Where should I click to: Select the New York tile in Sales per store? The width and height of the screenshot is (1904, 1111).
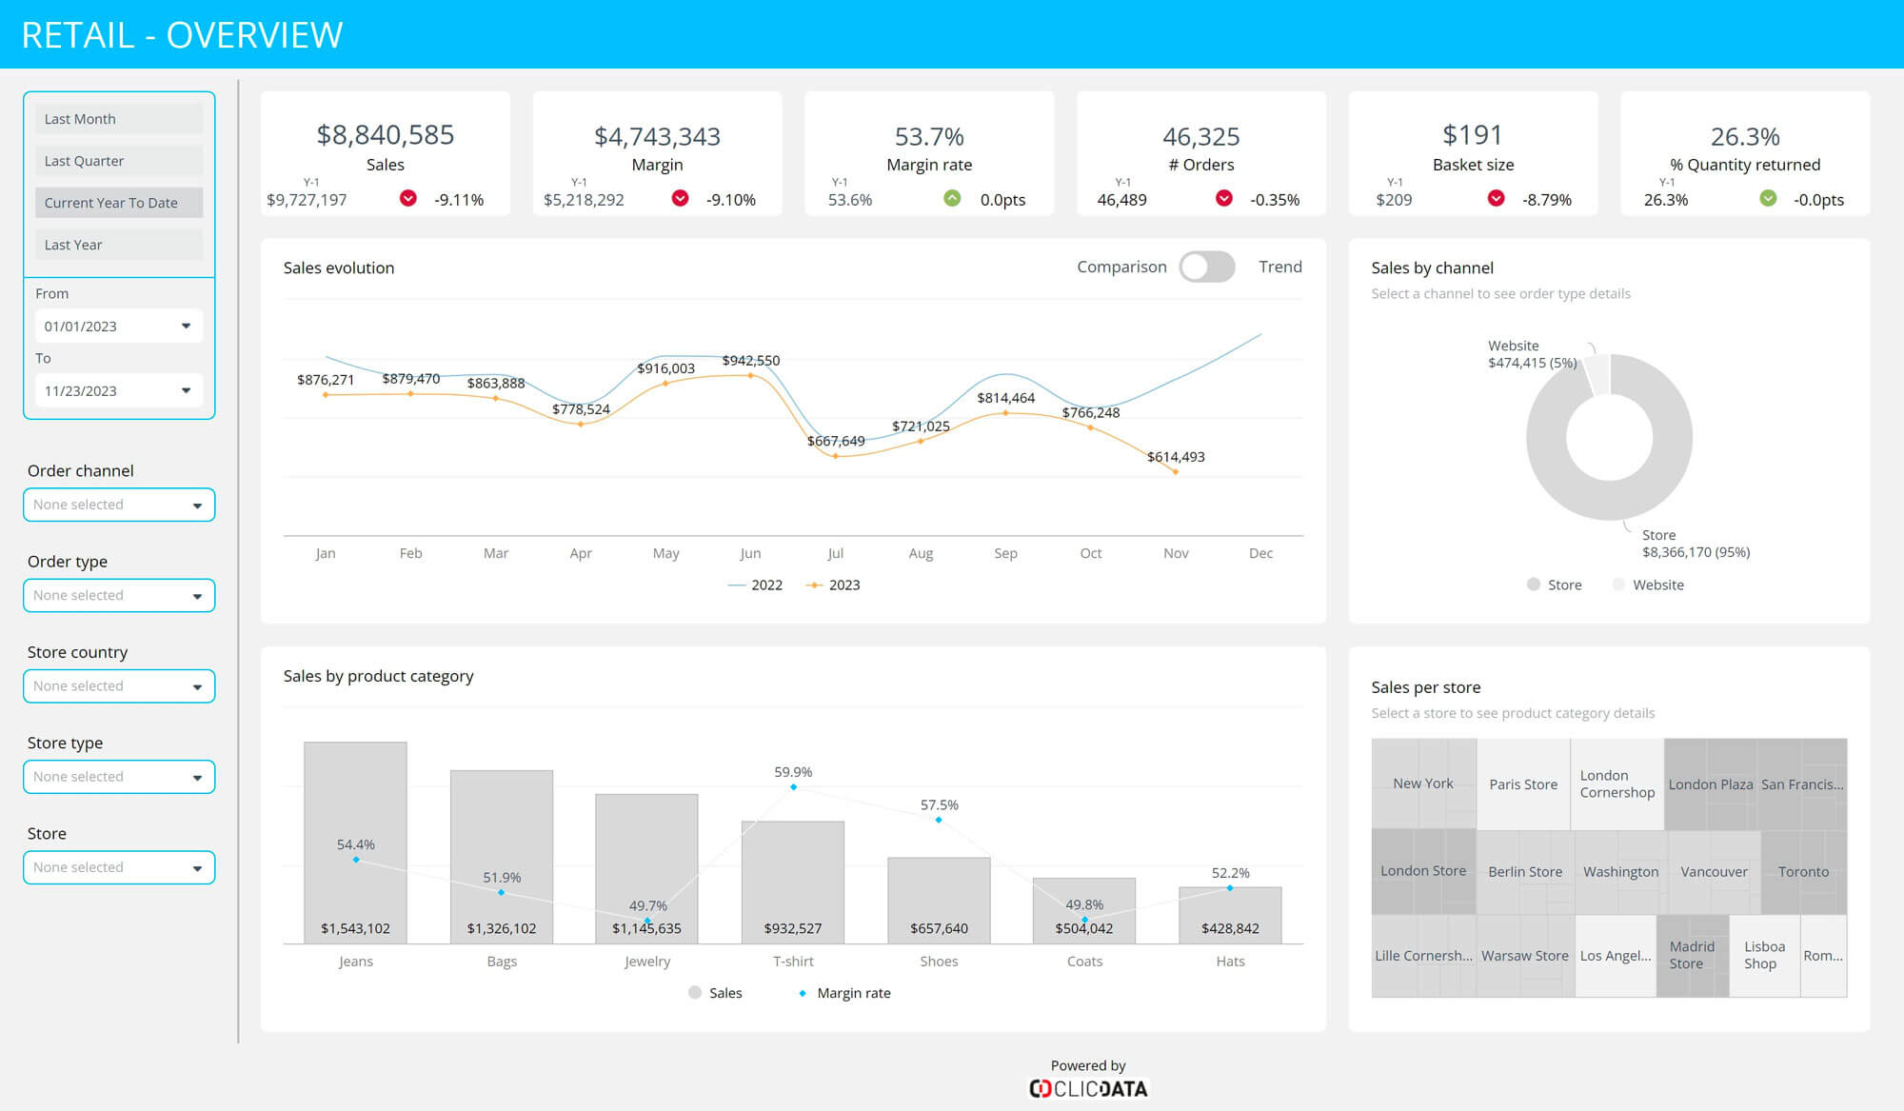[x=1422, y=784]
